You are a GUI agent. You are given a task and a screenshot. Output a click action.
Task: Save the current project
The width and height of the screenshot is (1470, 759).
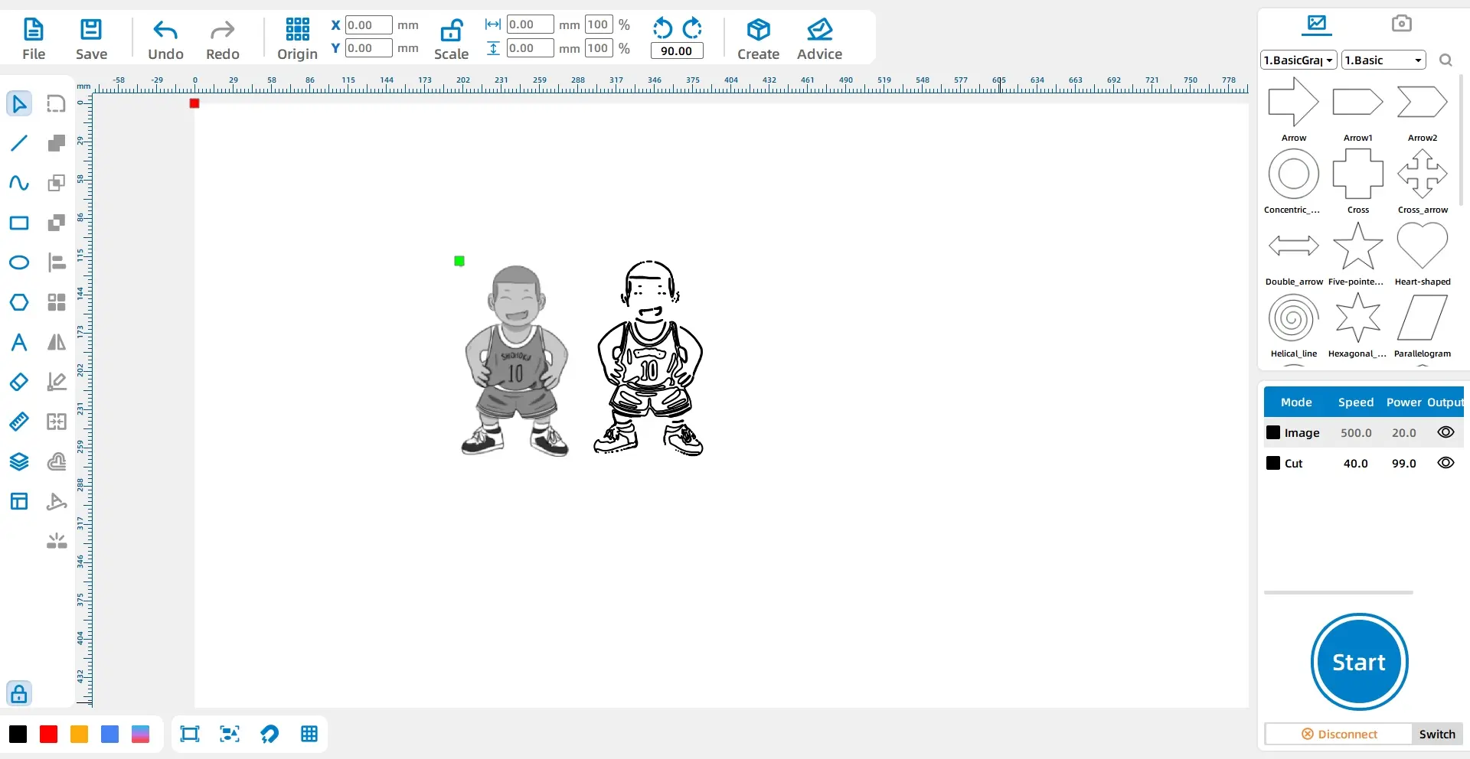[x=91, y=39]
